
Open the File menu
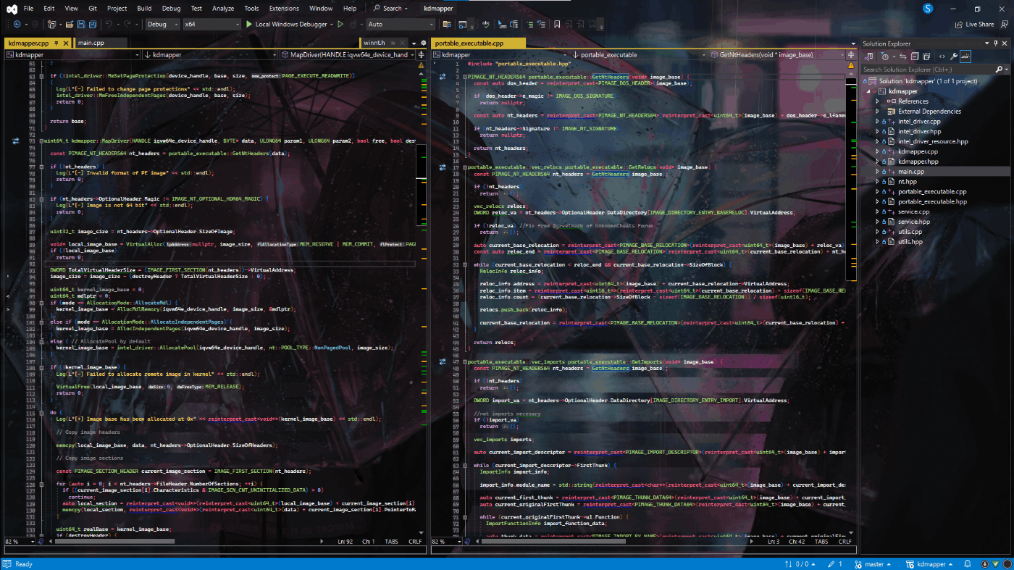[x=28, y=9]
